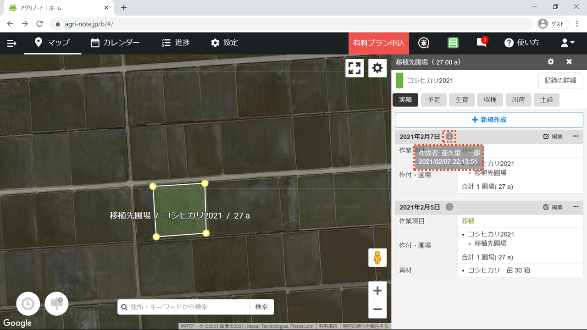The height and width of the screenshot is (330, 587).
Task: Select the 収穫 tab
Action: [490, 99]
